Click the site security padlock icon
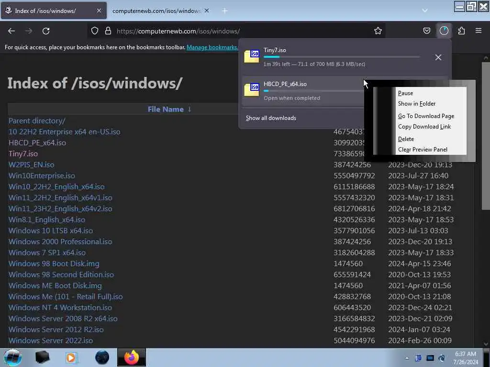Screen dimensions: 490x367 108,31
